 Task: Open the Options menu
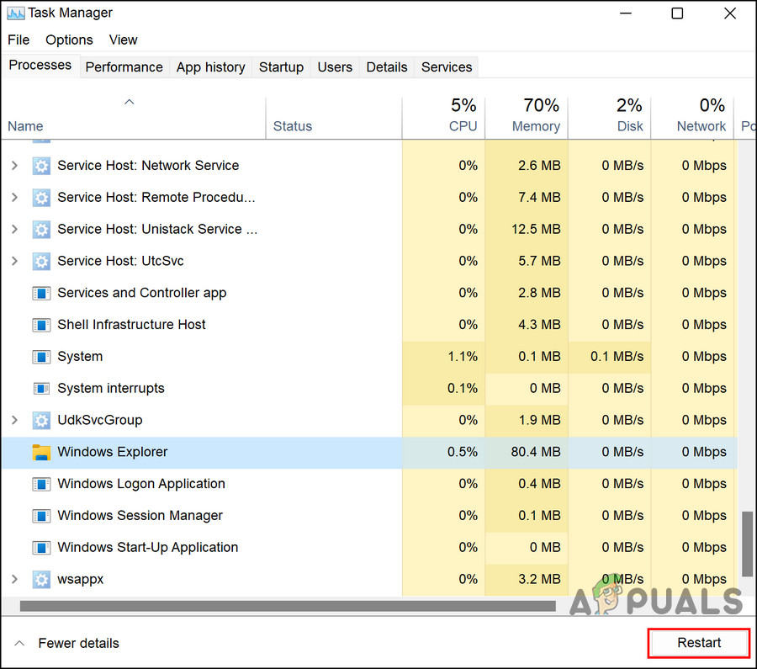click(69, 40)
